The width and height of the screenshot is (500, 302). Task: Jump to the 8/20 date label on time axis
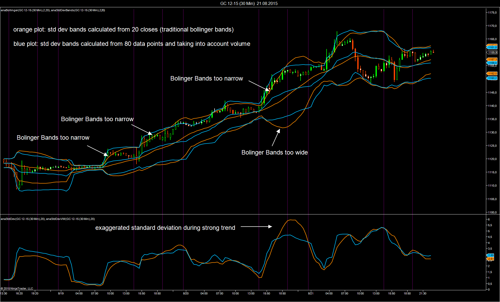pyautogui.click(x=186, y=293)
